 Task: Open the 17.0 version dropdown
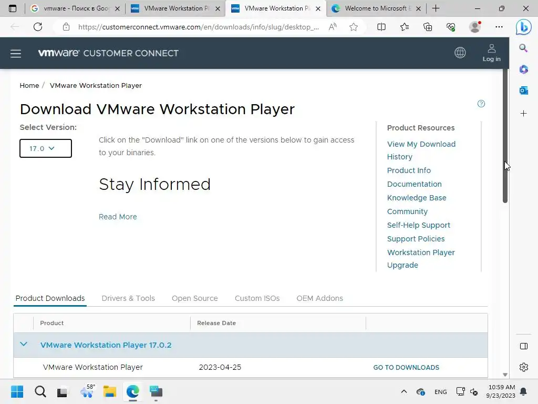point(46,148)
